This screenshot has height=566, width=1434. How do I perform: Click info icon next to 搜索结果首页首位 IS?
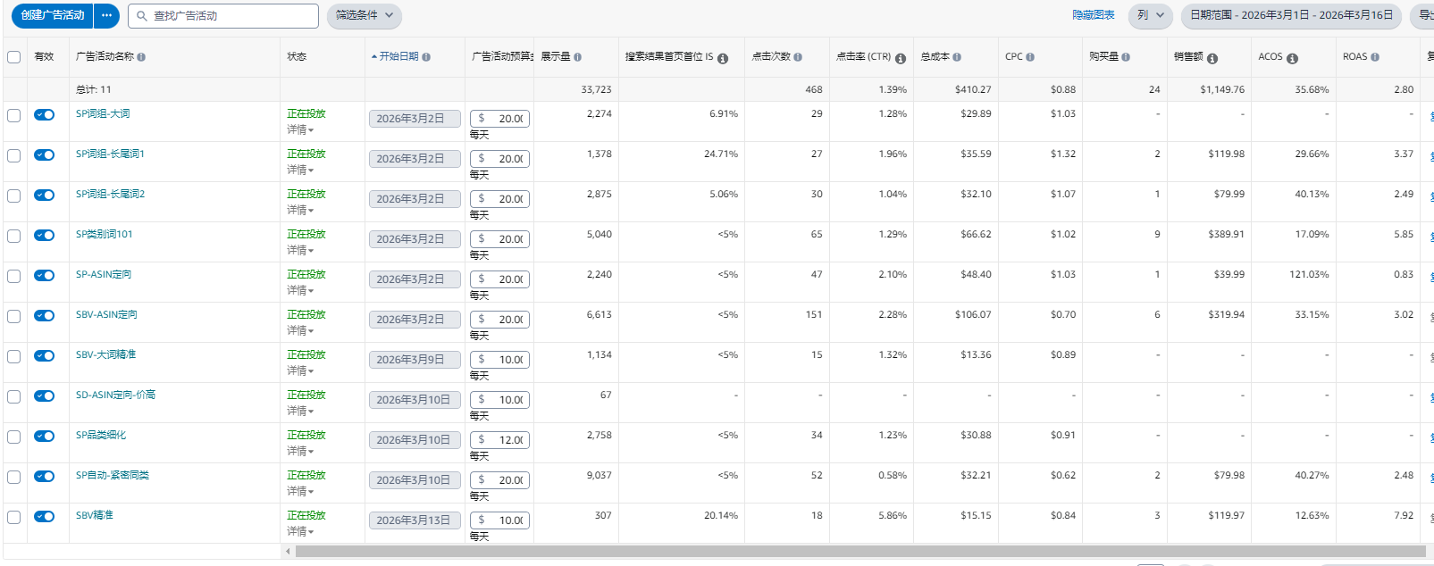point(723,58)
